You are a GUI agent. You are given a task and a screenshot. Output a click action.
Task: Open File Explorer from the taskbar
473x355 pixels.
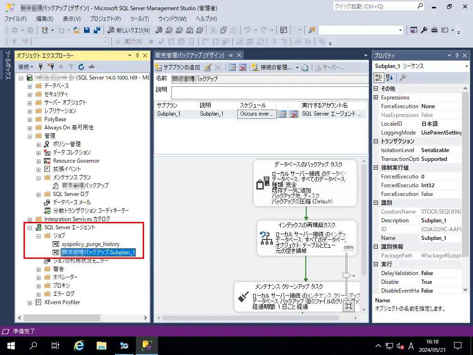pos(101,346)
